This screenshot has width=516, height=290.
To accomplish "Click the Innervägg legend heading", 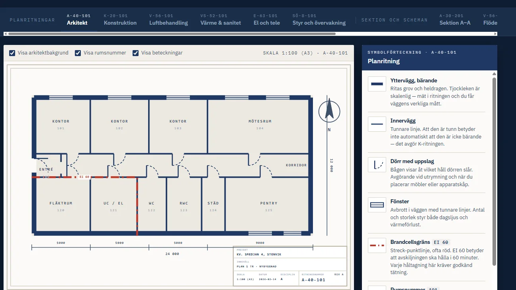I will 403,121.
